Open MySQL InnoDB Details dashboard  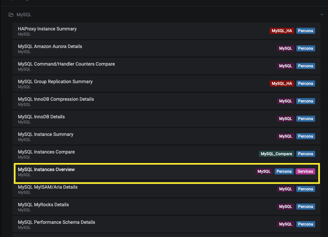pos(41,117)
